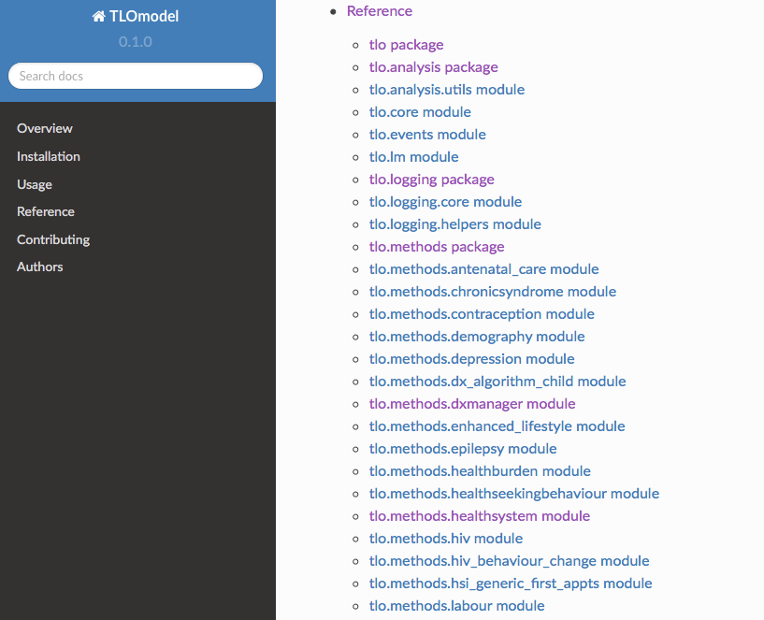
Task: Open the Reference heading link
Action: [379, 11]
